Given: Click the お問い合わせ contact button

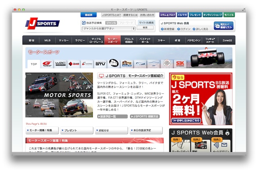Looking at the screenshot, I should 147,15.
